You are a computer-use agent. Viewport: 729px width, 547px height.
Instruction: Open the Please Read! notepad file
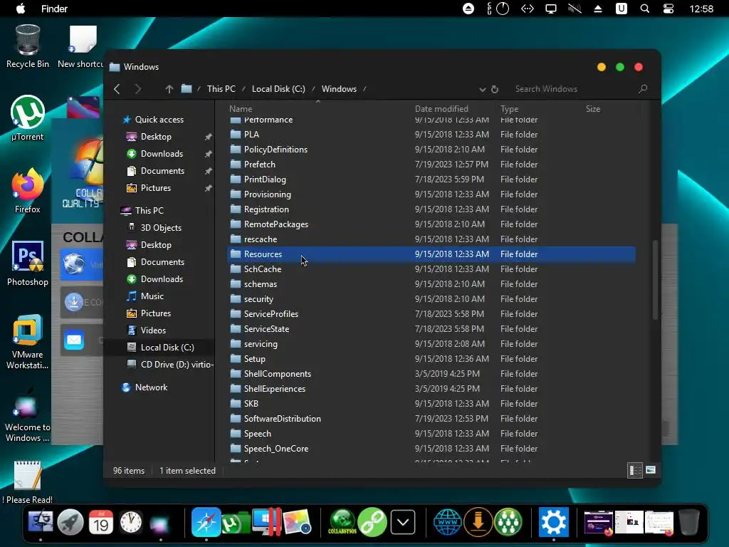click(x=28, y=482)
